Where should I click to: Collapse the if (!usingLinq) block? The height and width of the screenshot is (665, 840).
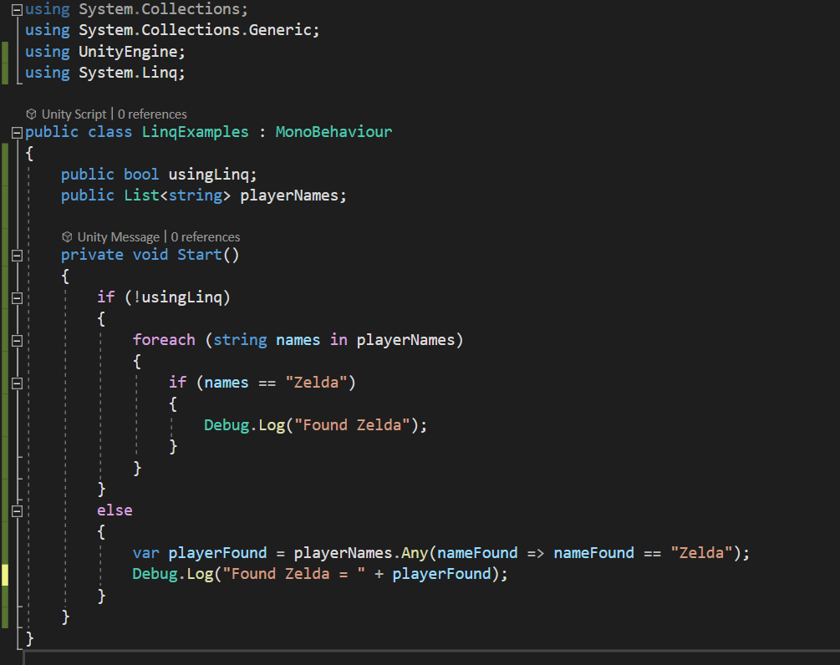(15, 297)
